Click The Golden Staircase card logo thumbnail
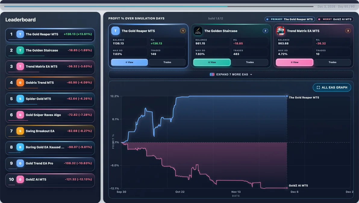Viewport: 359px width, 203px height. tap(198, 31)
